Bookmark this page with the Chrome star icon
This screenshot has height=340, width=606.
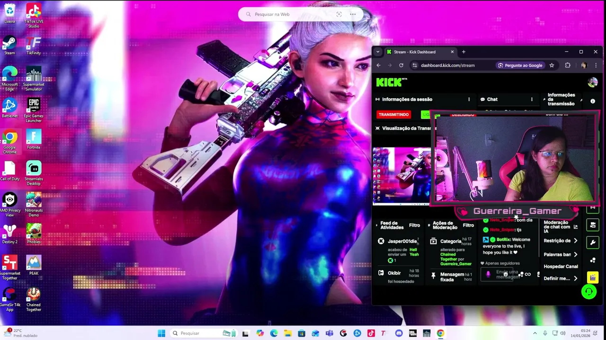[552, 65]
